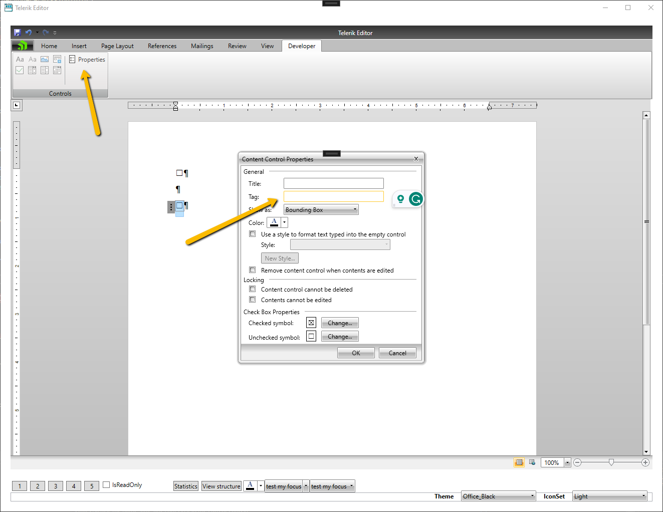
Task: Click the Undo arrow icon
Action: 29,33
